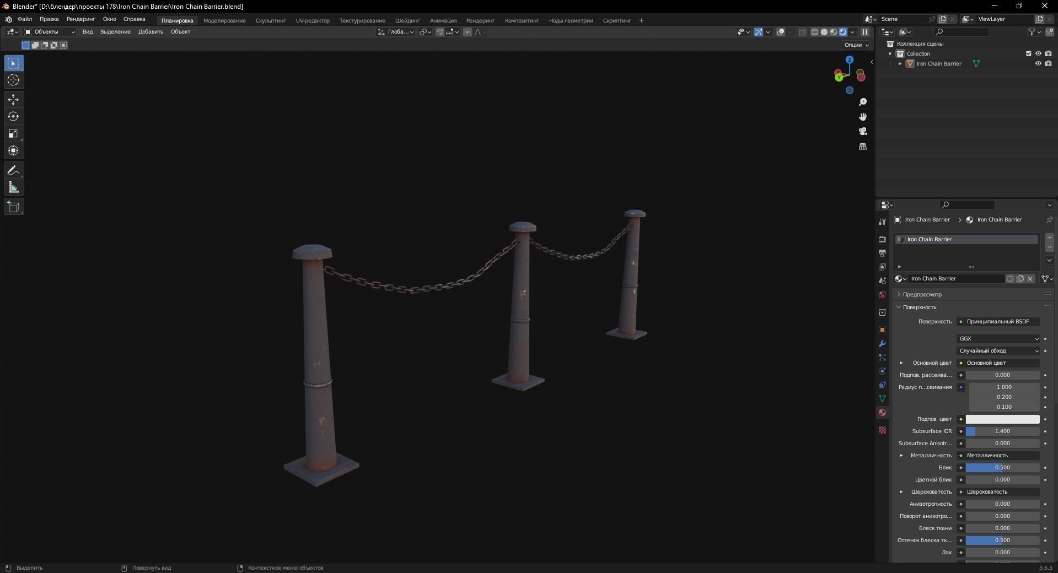Expand the Предпросмотр panel
The height and width of the screenshot is (573, 1058).
[x=922, y=295]
